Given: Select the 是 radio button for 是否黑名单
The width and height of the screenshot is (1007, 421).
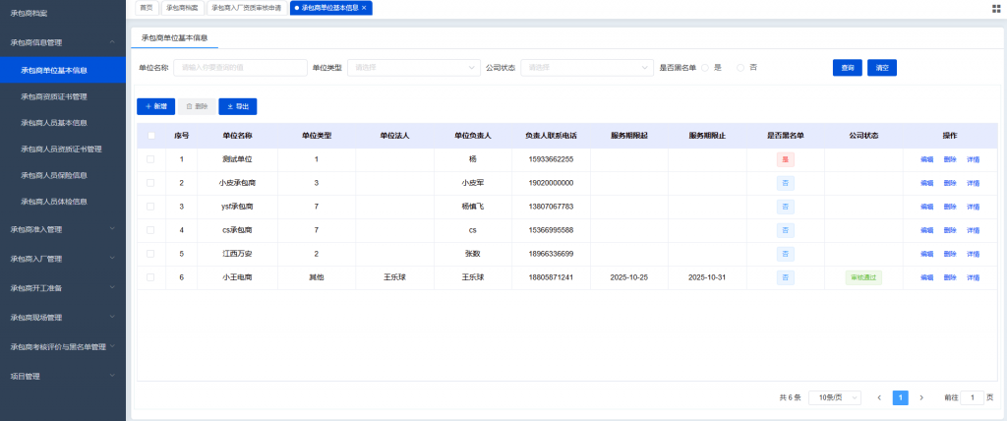Looking at the screenshot, I should (x=705, y=68).
